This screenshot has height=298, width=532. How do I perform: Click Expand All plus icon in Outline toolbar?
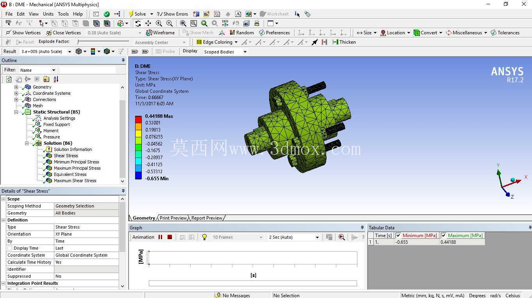pyautogui.click(x=37, y=79)
